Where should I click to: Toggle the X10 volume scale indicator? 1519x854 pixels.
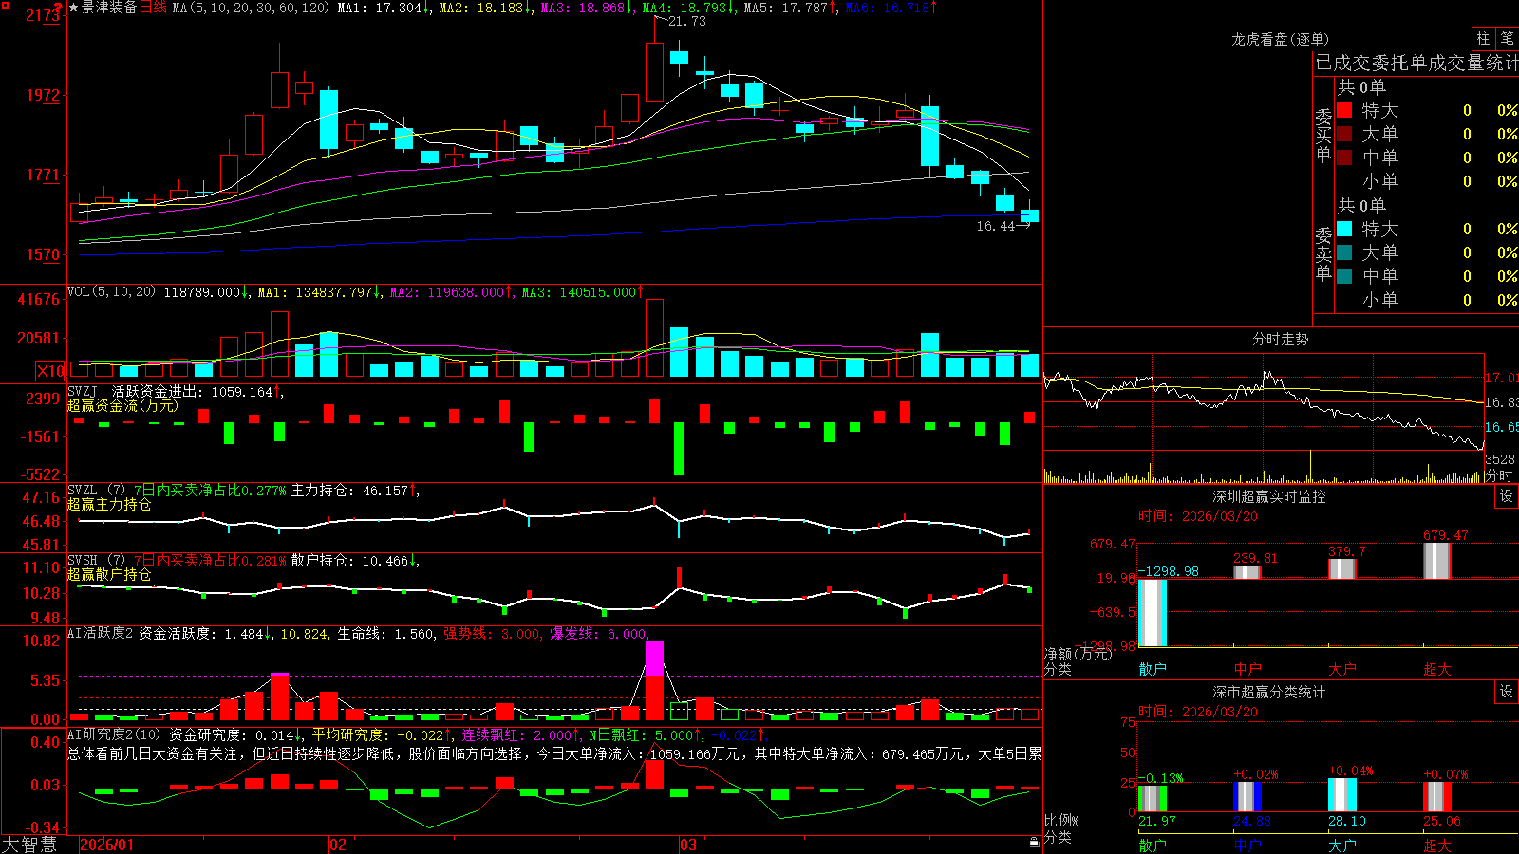pyautogui.click(x=50, y=371)
